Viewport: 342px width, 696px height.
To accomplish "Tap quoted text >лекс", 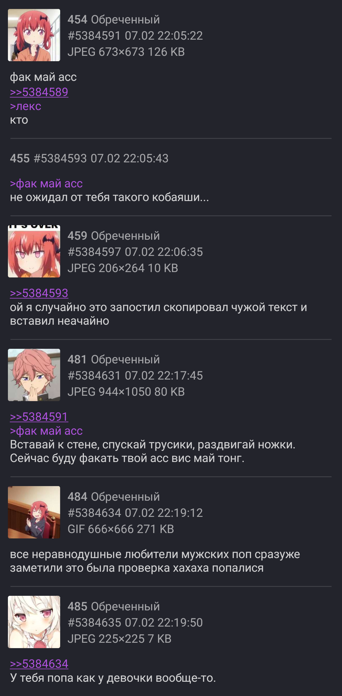I will click(x=25, y=106).
